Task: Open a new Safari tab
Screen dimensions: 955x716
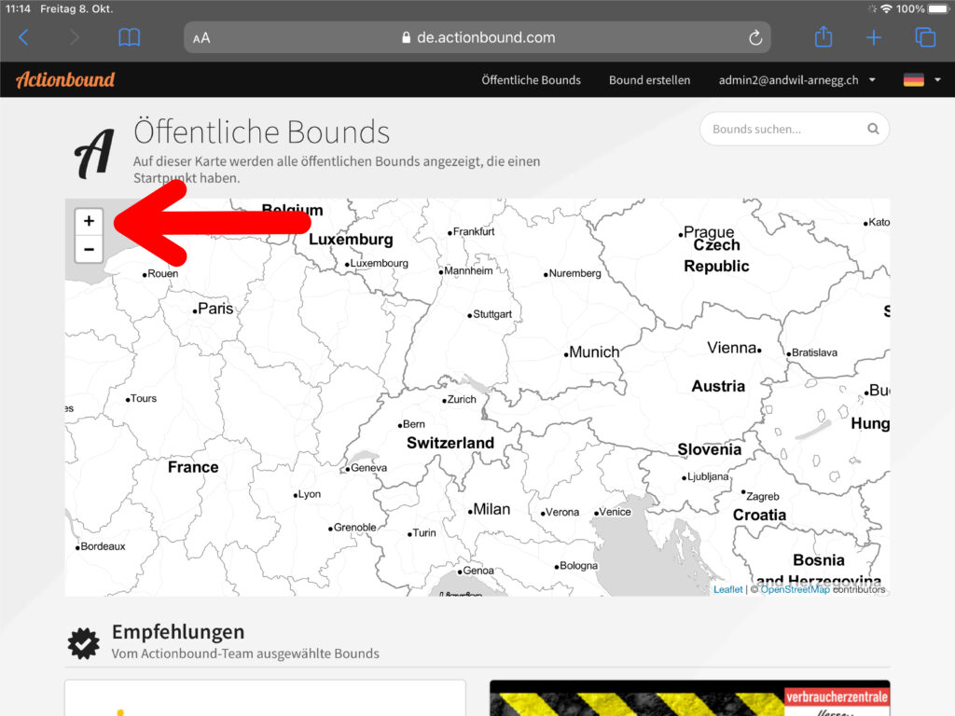Action: 874,37
